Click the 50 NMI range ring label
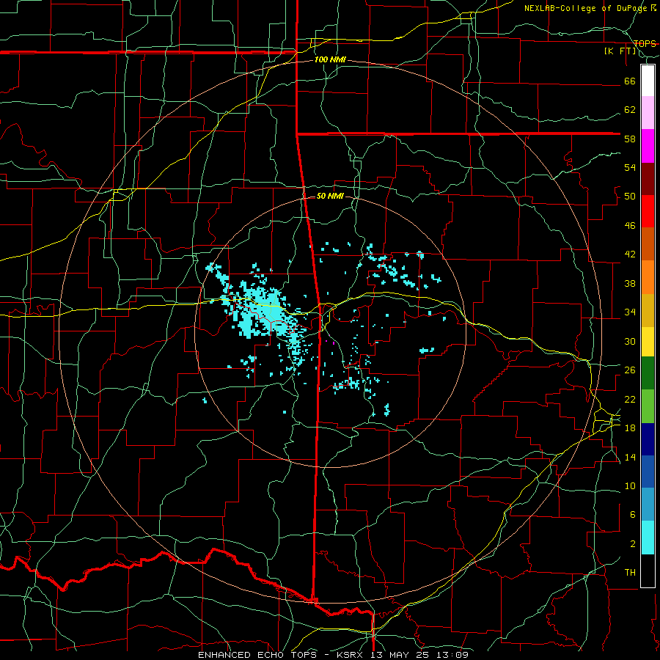Viewport: 660px width, 660px height. tap(330, 196)
